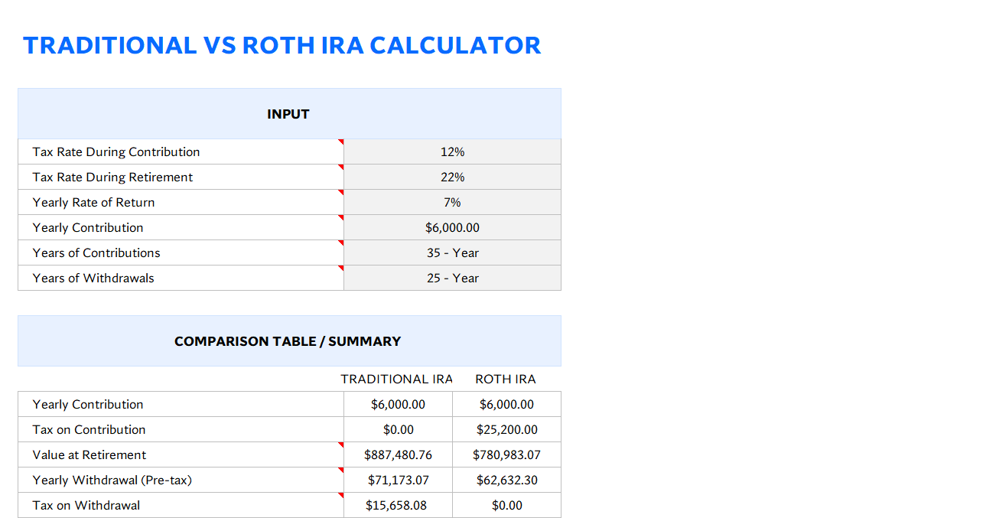The image size is (996, 518).
Task: Click the ROTH IRA column header
Action: click(506, 379)
